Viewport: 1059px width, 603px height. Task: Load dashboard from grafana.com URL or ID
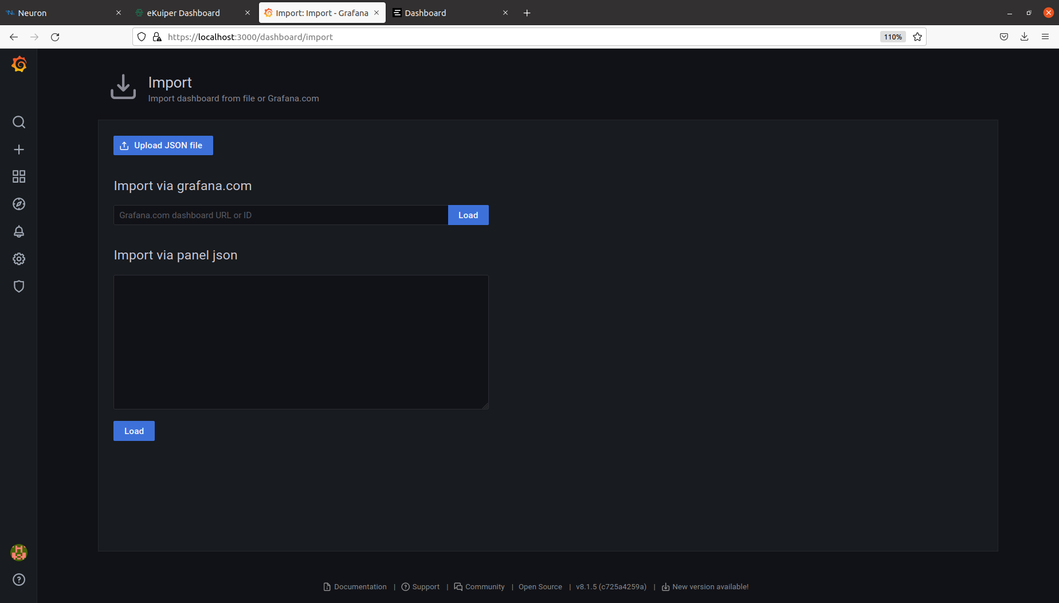click(468, 215)
